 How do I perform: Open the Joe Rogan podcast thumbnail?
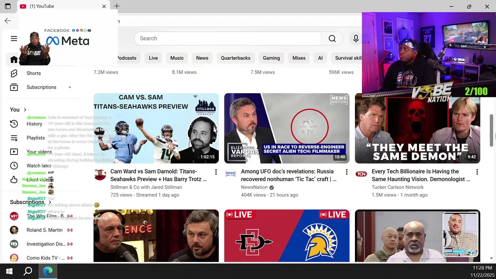point(156,236)
